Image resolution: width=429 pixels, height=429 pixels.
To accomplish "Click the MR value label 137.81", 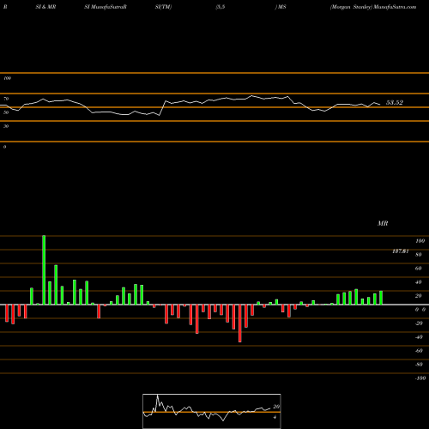I will tap(401, 251).
